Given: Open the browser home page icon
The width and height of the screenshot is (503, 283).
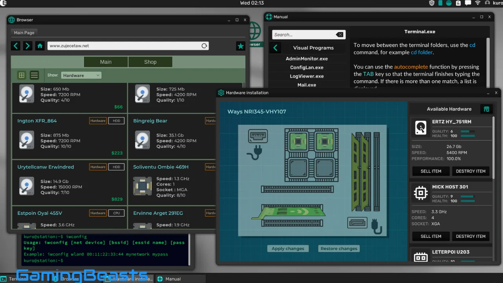Looking at the screenshot, I should click(x=40, y=46).
